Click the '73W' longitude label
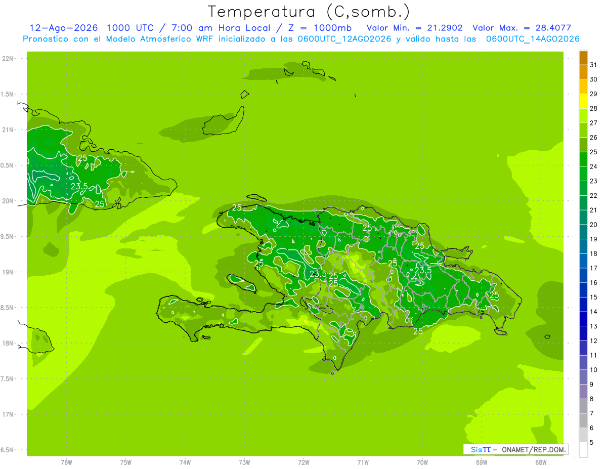This screenshot has width=607, height=469. [244, 462]
